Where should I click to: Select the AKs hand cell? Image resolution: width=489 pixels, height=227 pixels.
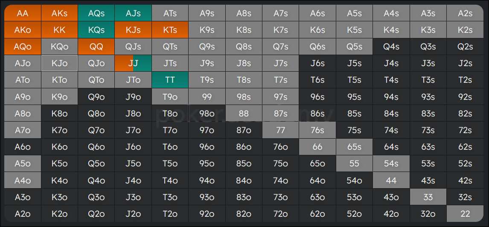[x=59, y=13]
